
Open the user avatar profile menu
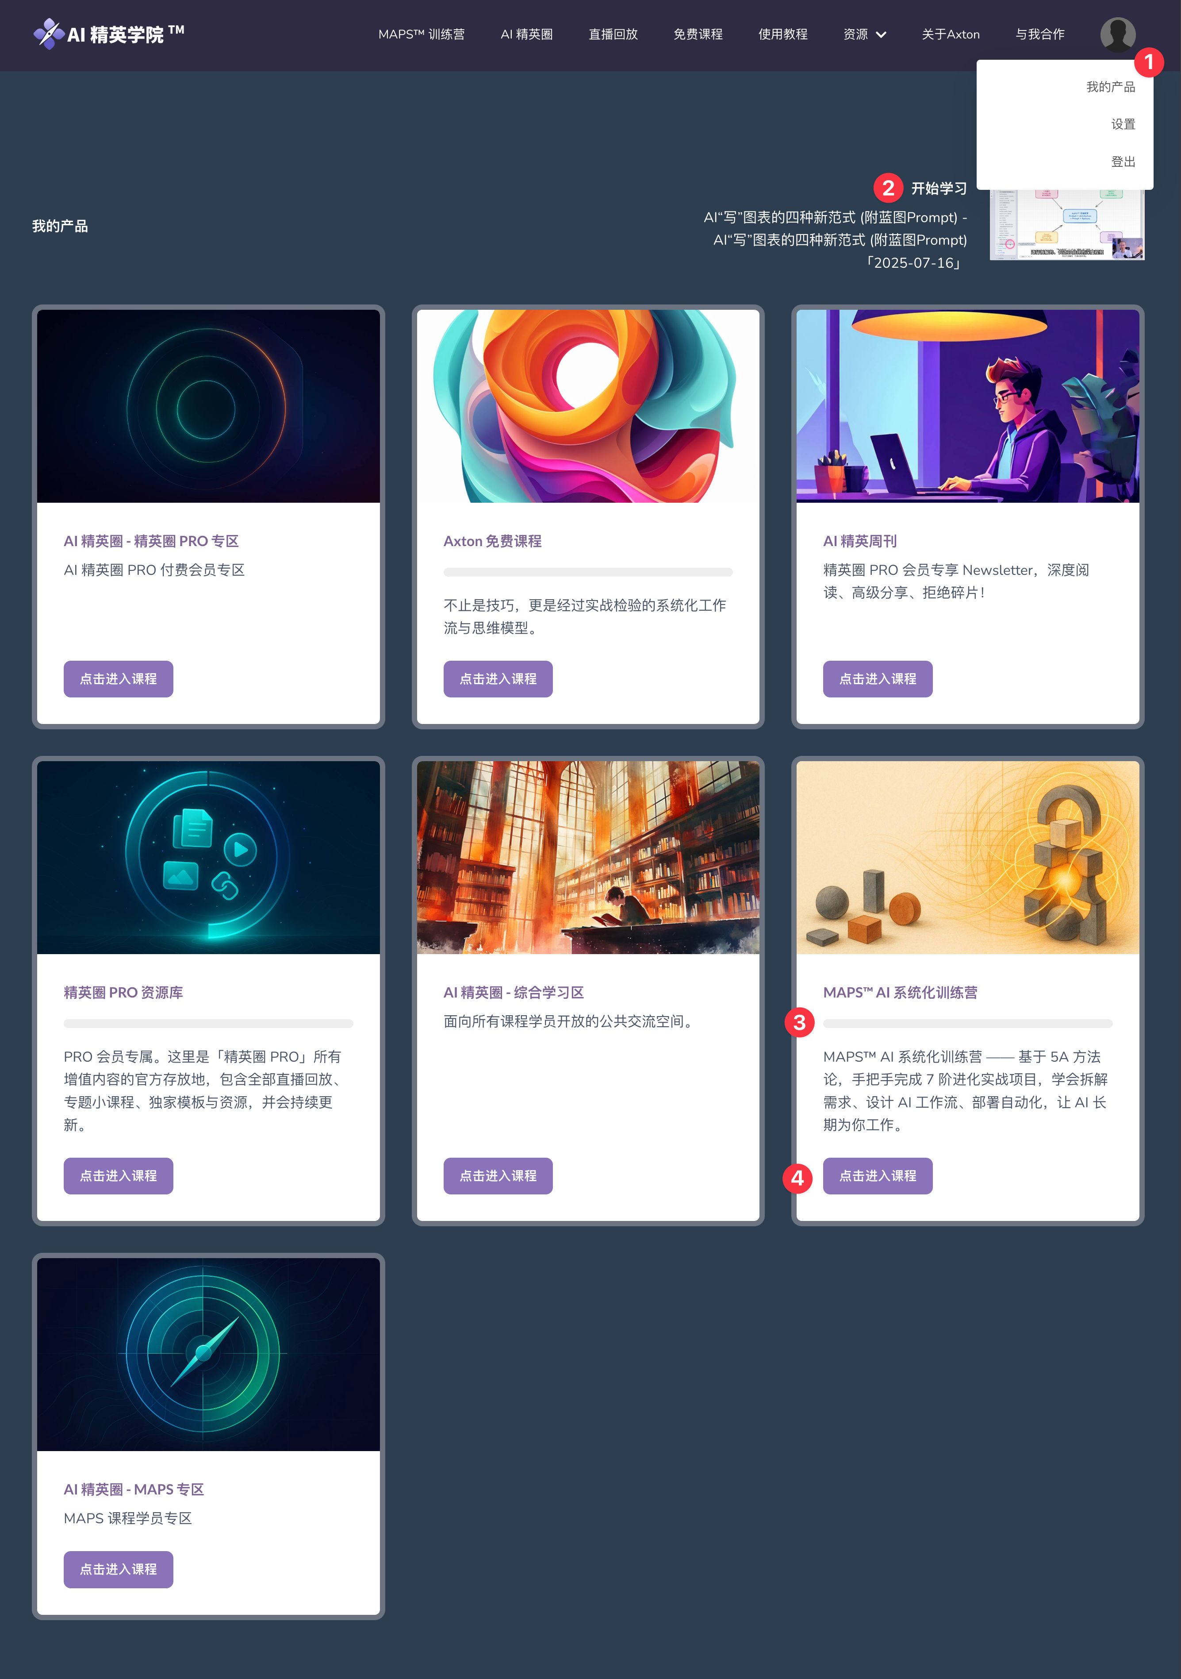click(x=1117, y=35)
